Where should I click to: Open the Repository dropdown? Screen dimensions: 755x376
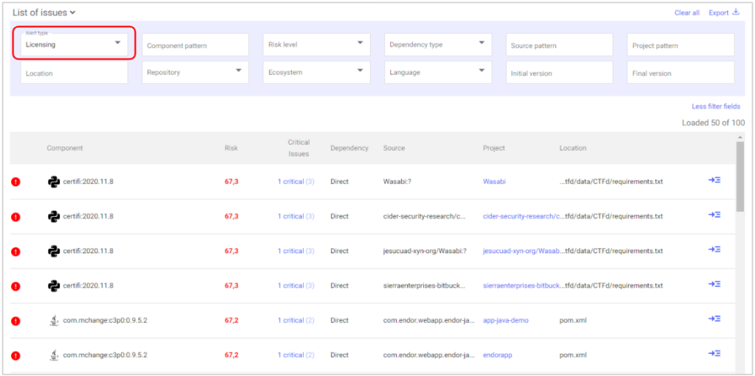pos(195,72)
